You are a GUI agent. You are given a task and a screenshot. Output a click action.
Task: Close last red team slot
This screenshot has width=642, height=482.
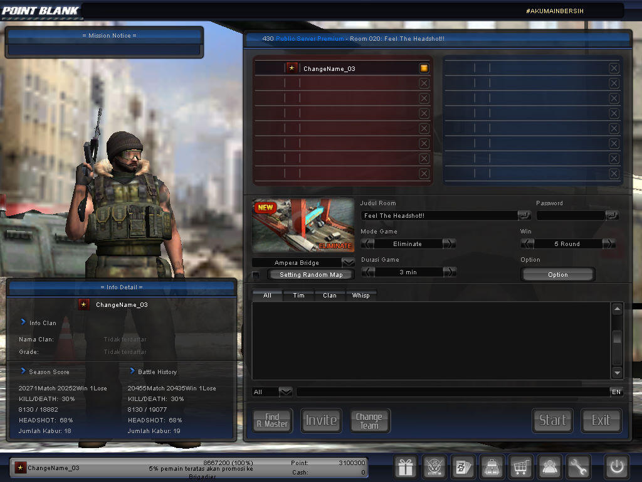coord(424,173)
